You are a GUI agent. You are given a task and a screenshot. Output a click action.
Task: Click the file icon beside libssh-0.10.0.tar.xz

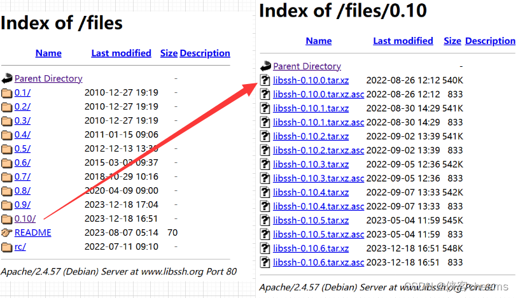click(x=265, y=80)
